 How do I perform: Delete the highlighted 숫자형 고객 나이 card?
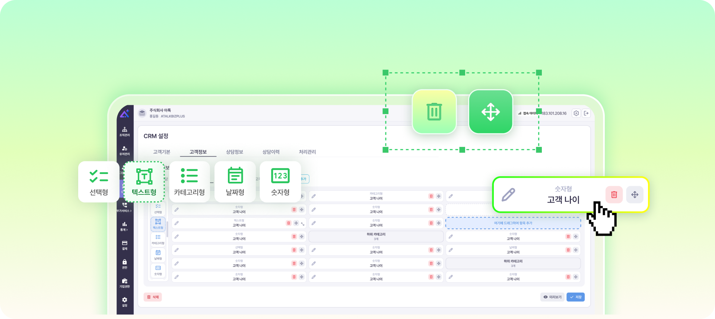click(614, 194)
